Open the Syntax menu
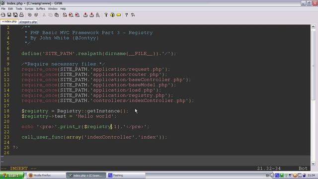Image resolution: width=318 pixels, height=179 pixels. pos(29,9)
